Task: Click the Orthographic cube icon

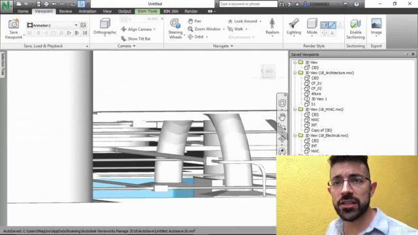Action: pyautogui.click(x=104, y=23)
